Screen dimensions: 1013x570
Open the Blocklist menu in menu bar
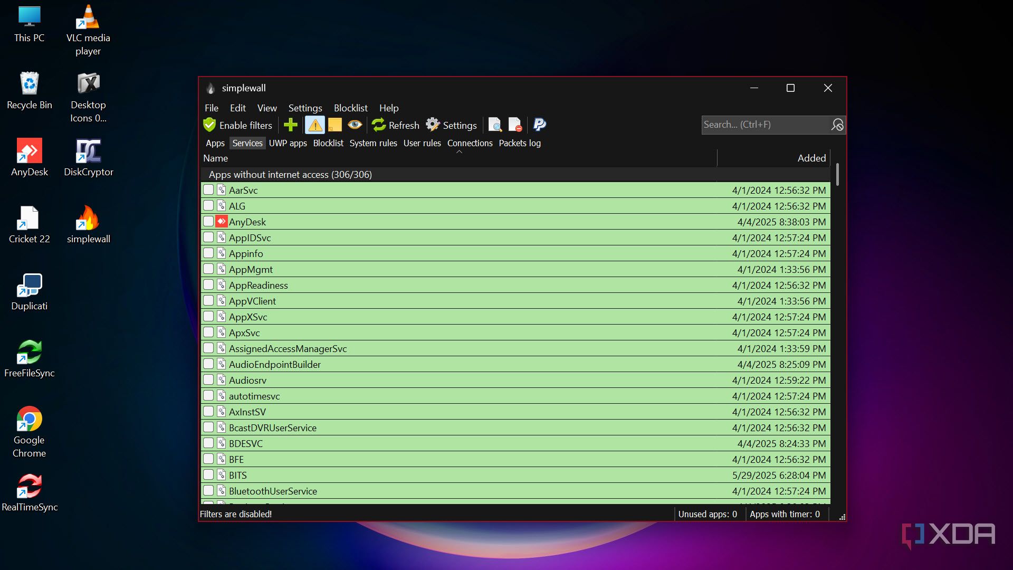click(x=351, y=108)
